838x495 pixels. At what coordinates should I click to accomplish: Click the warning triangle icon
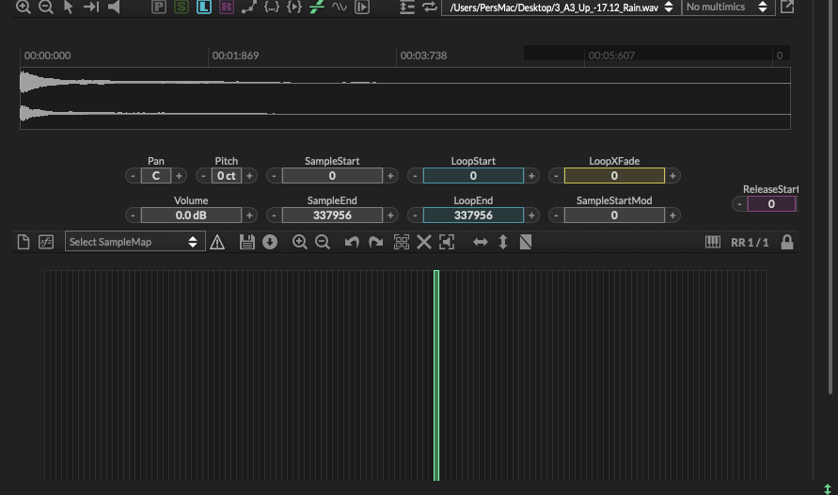[x=217, y=242]
